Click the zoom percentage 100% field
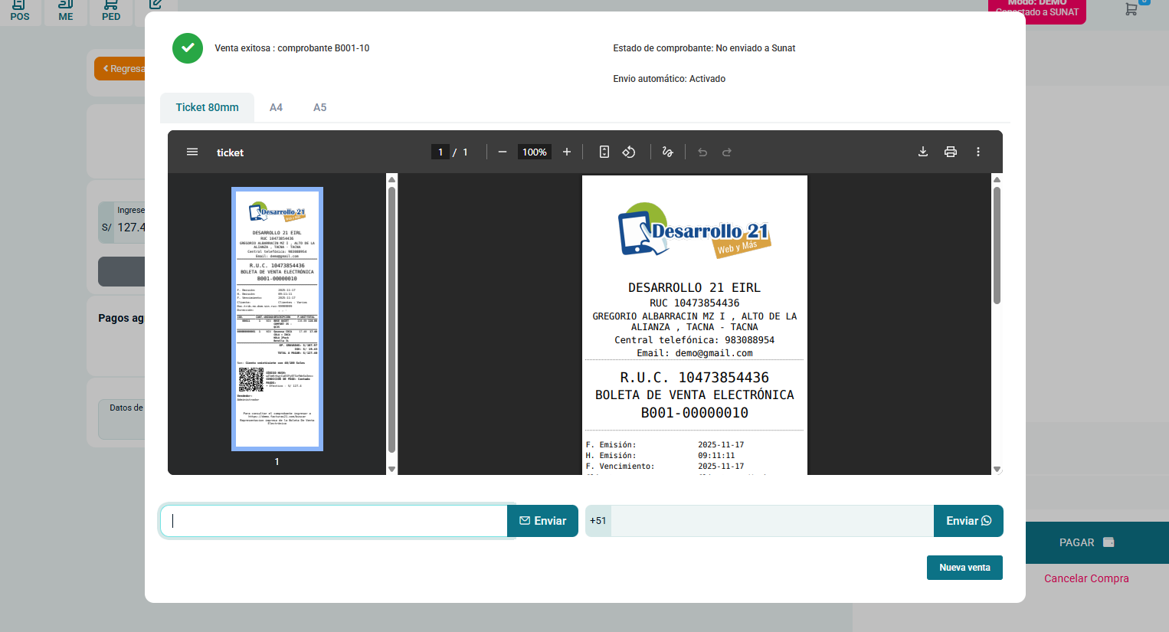The height and width of the screenshot is (632, 1169). coord(534,152)
